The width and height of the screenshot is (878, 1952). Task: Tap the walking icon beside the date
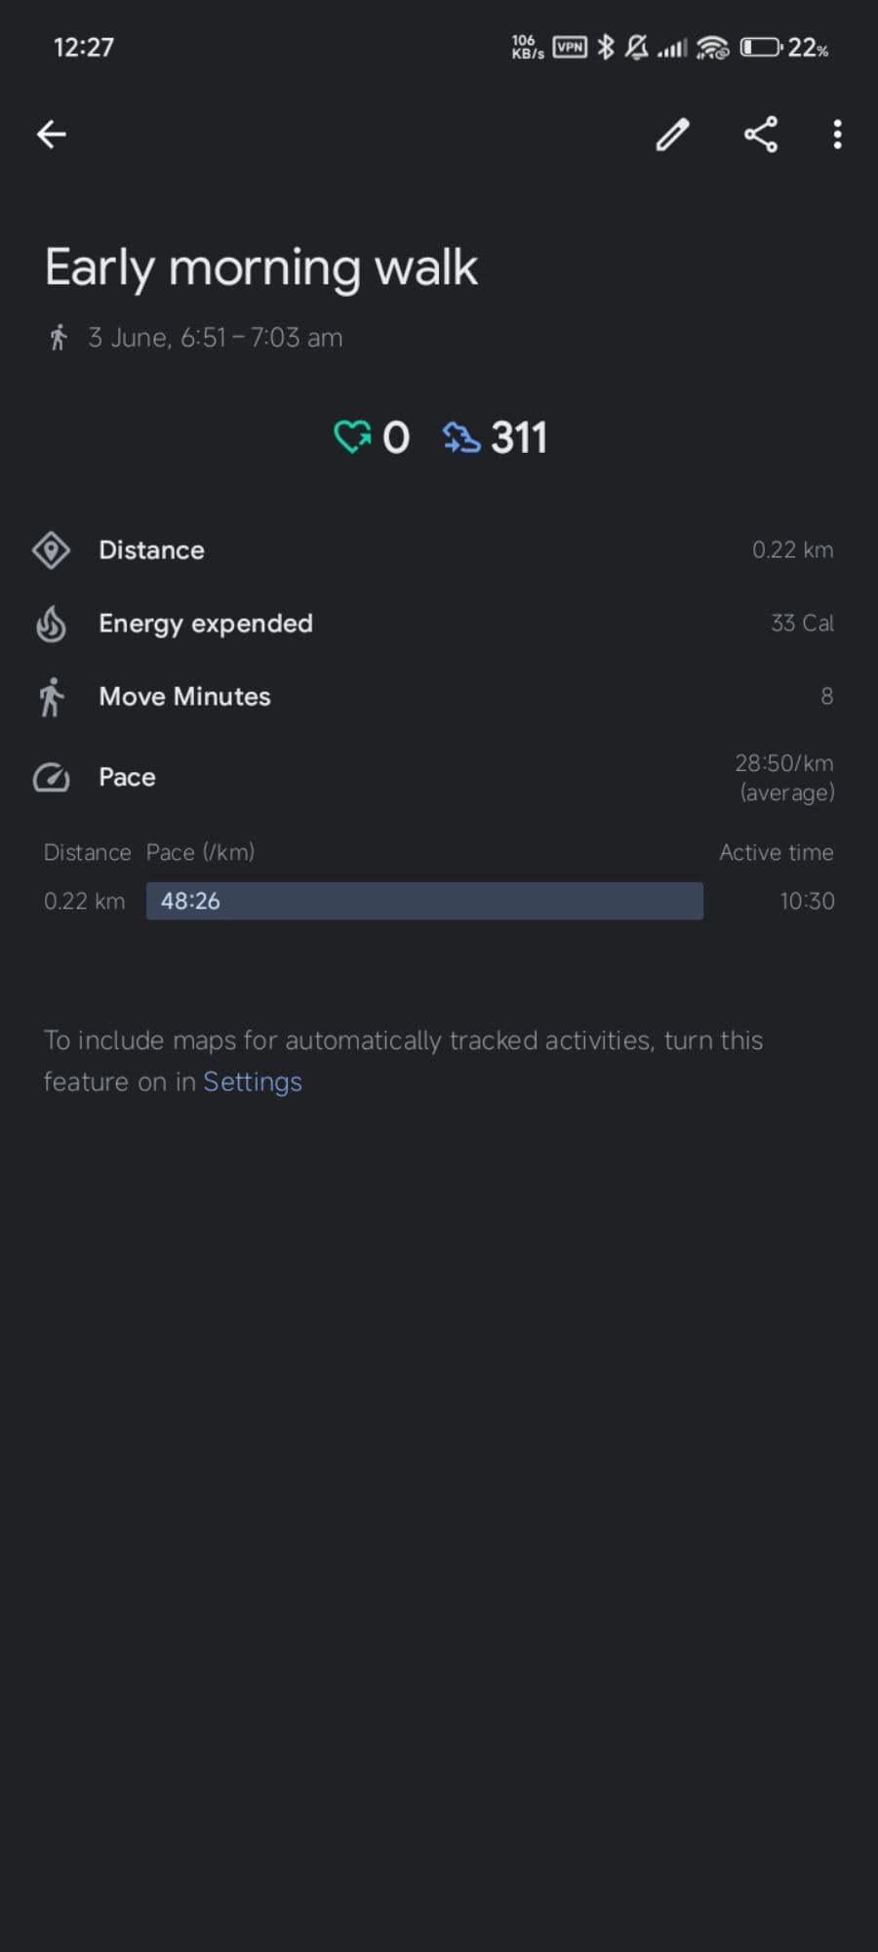(59, 338)
